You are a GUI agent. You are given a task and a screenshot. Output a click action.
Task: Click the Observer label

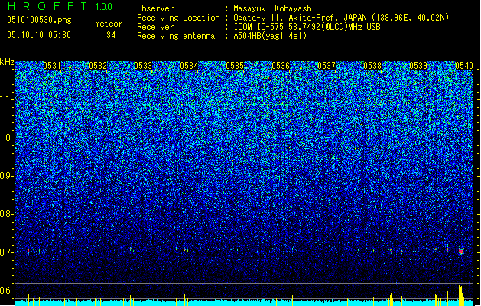coord(155,8)
